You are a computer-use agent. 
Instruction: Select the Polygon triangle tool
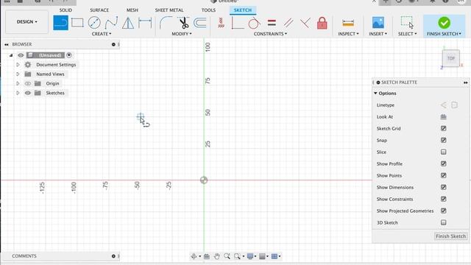128,23
